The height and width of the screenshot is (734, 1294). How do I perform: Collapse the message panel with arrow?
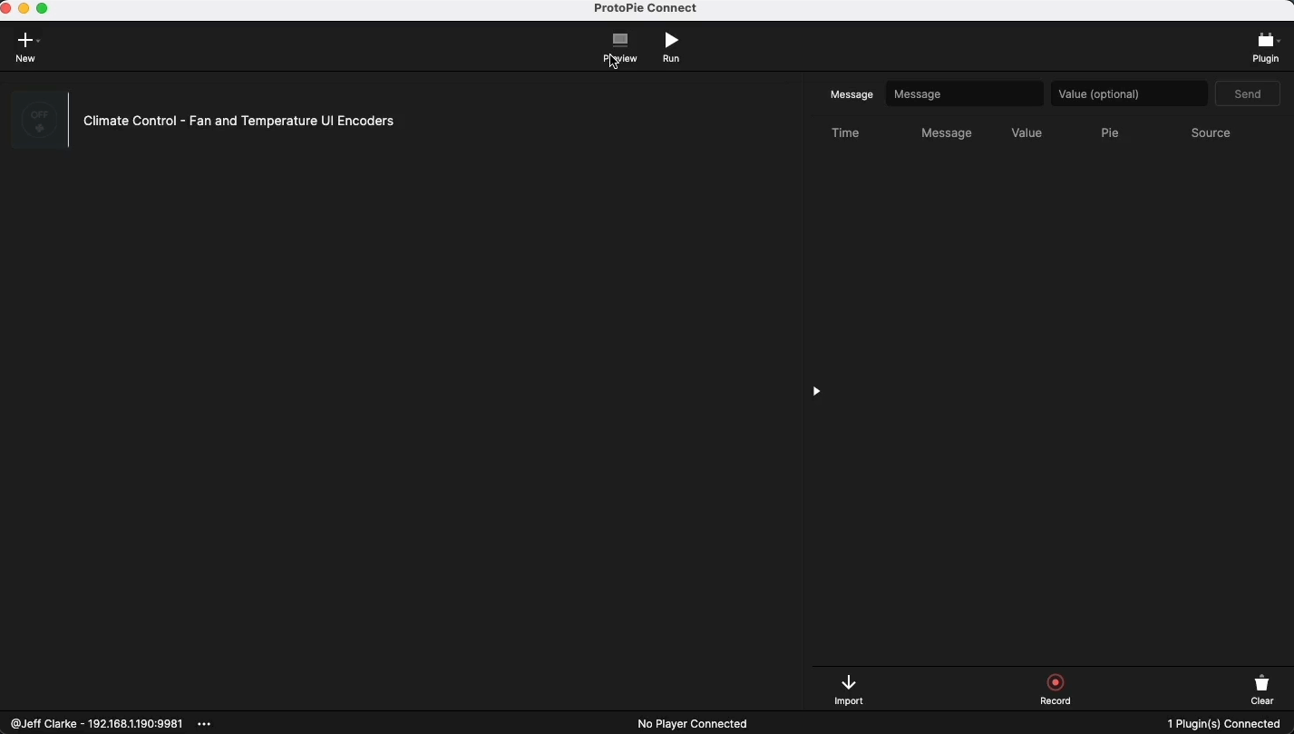(x=816, y=391)
